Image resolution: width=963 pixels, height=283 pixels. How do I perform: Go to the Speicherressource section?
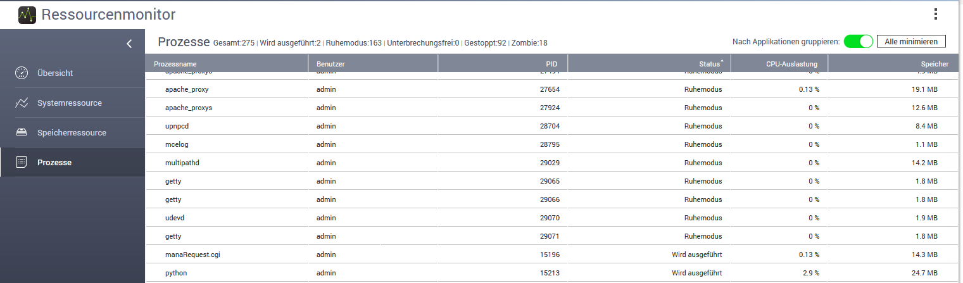72,132
